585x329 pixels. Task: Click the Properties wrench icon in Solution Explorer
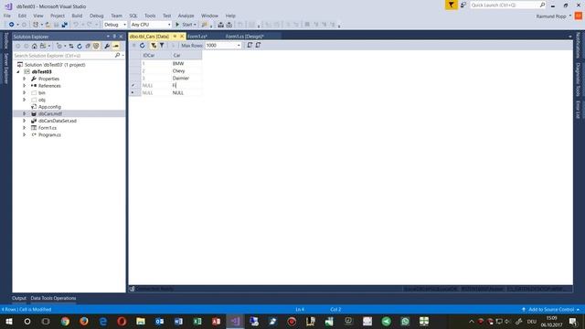click(x=107, y=47)
